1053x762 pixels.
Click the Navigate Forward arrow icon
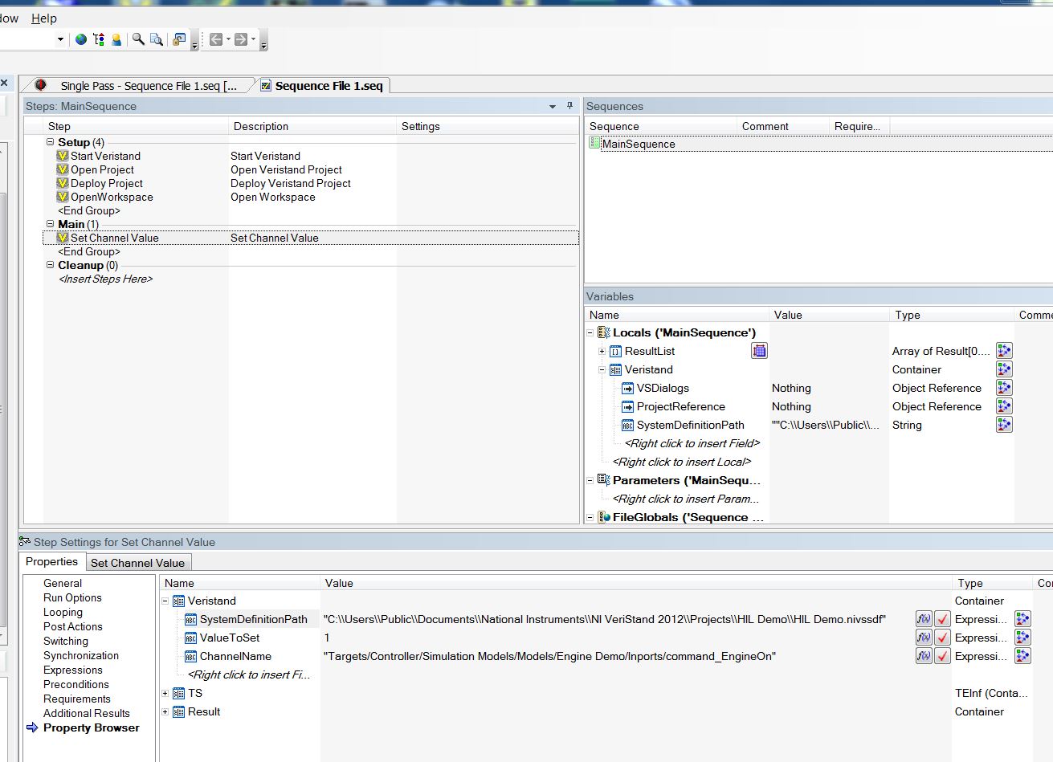(240, 39)
